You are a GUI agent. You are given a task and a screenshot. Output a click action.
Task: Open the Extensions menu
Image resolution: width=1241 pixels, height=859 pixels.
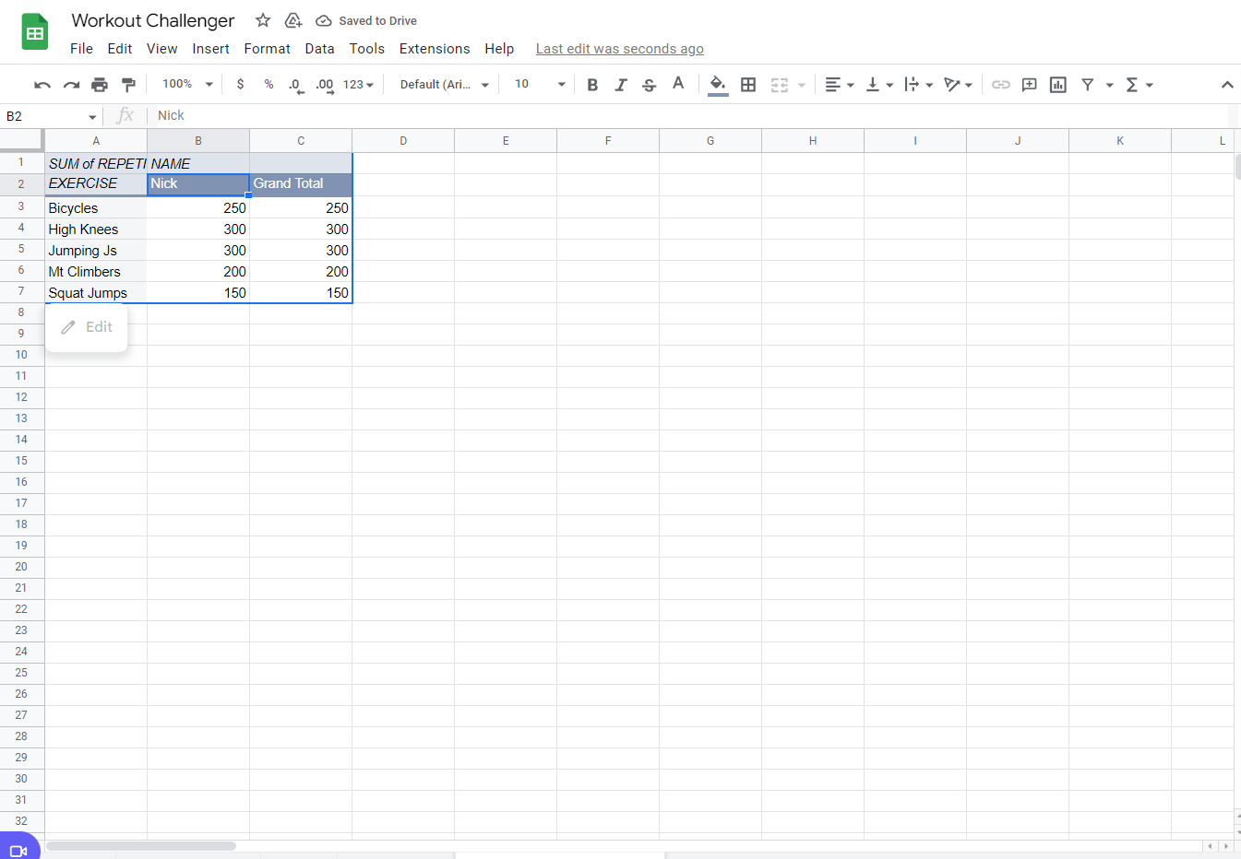(435, 49)
